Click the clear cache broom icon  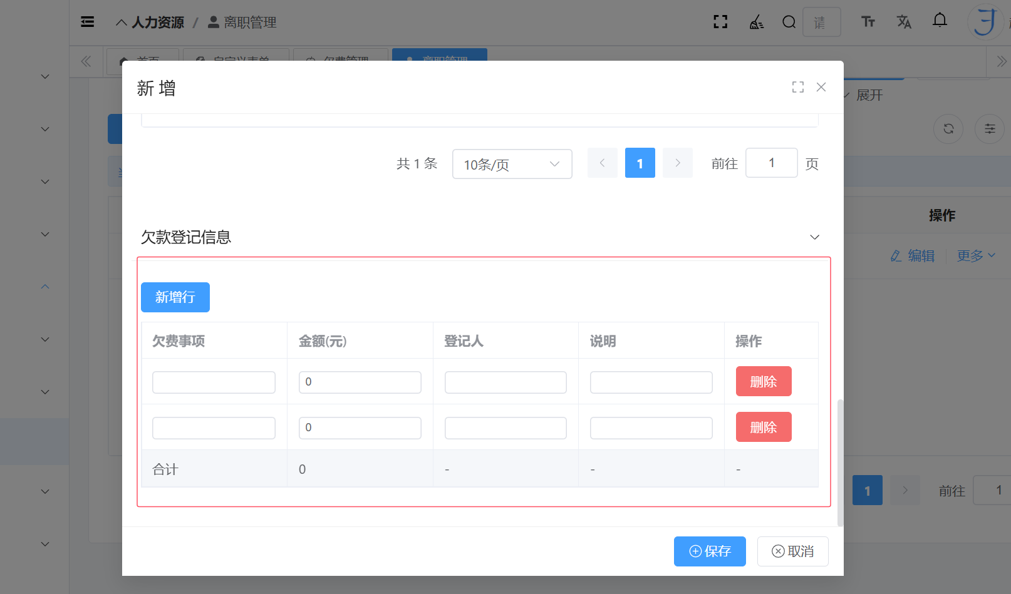tap(756, 23)
